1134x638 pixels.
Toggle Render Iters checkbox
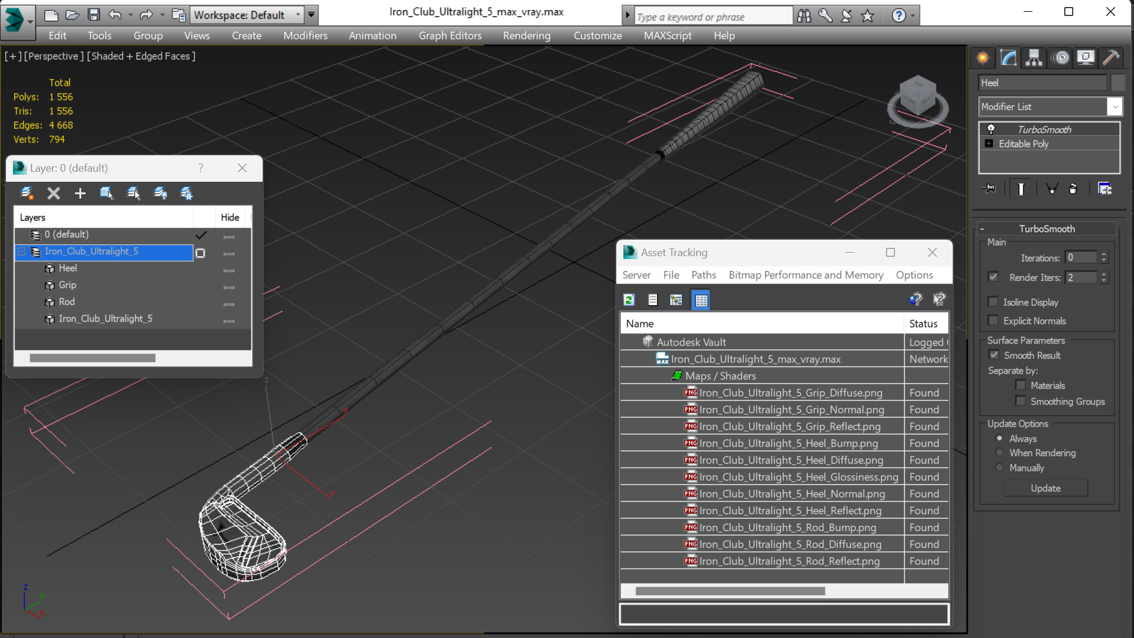pyautogui.click(x=993, y=276)
